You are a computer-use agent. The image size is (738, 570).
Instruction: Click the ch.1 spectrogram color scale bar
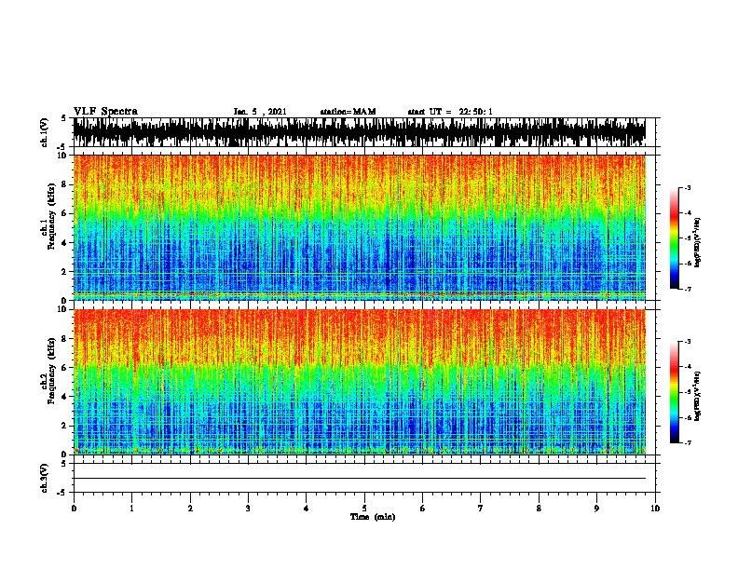[x=675, y=238]
